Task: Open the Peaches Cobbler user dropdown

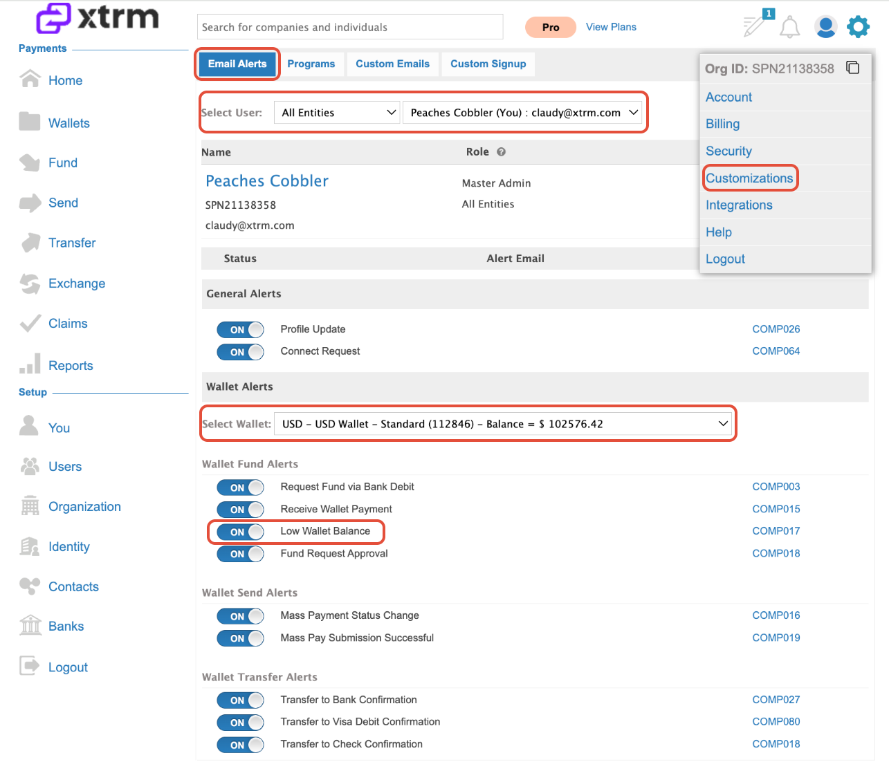Action: [522, 112]
